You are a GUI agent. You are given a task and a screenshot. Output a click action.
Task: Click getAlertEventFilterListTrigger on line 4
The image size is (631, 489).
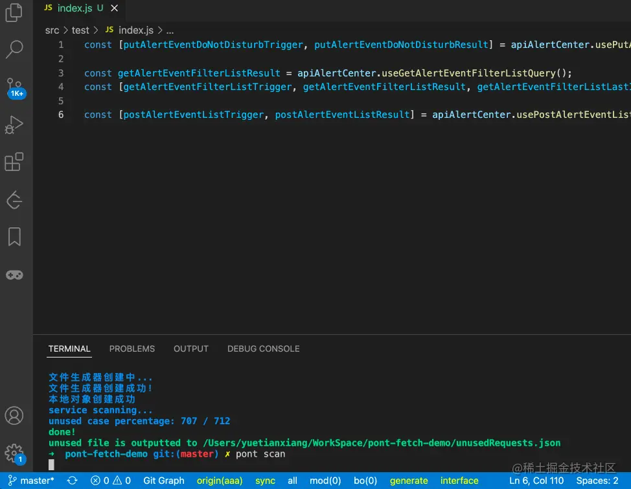coord(207,87)
